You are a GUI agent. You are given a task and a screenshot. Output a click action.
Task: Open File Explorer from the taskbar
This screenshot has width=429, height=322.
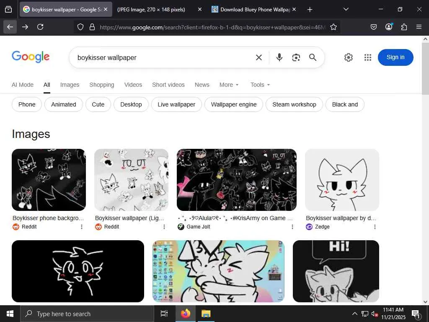pos(206,314)
